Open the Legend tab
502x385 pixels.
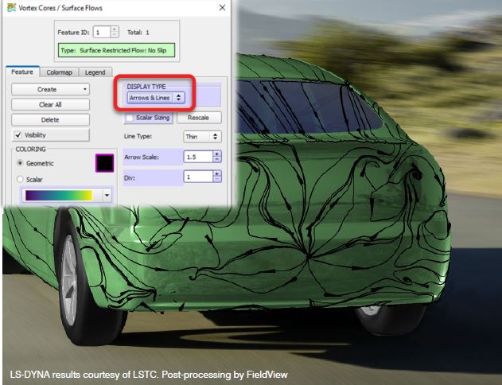95,72
